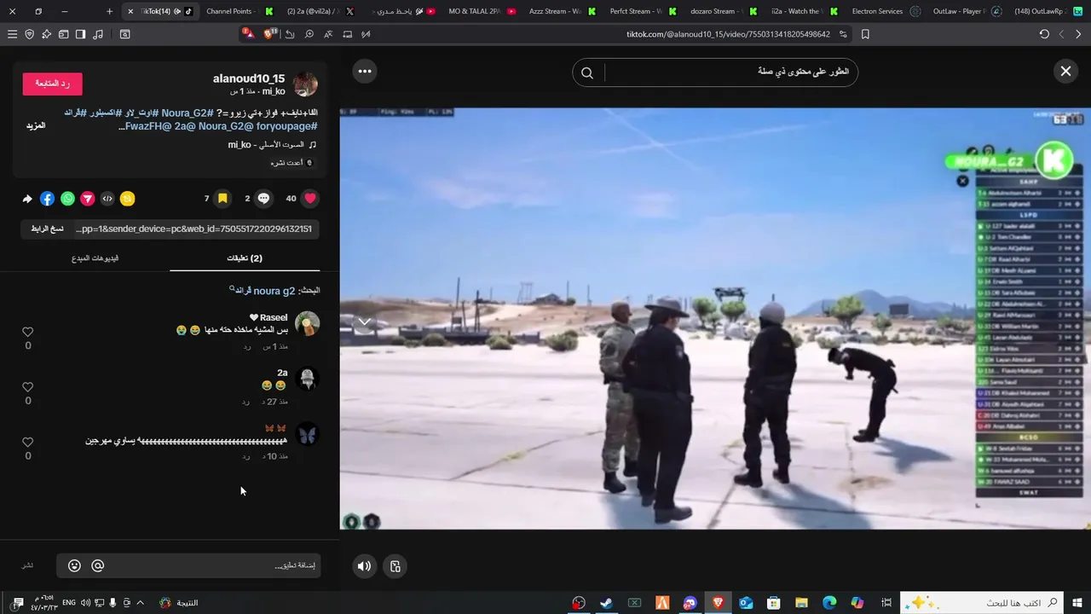Viewport: 1091px width, 614px height.
Task: Insert a mention with @ icon
Action: coord(98,565)
